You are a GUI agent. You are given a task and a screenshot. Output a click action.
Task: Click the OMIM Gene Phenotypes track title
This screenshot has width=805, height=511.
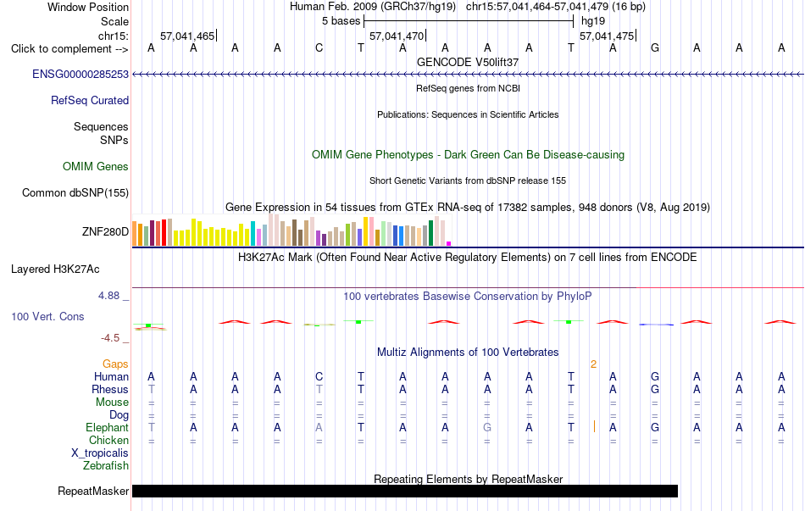(x=468, y=154)
